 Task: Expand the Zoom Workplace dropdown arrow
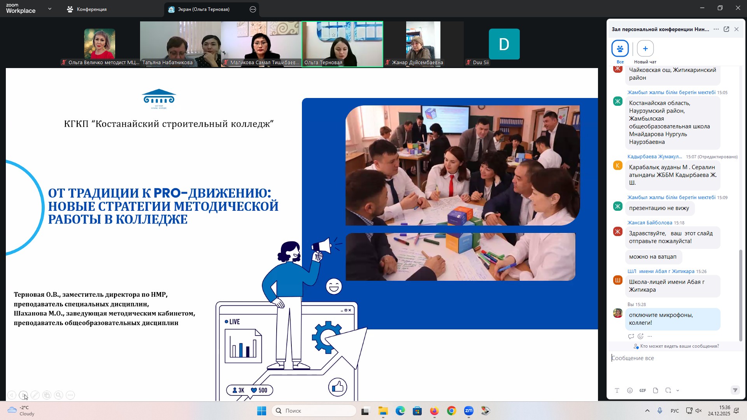(x=50, y=9)
